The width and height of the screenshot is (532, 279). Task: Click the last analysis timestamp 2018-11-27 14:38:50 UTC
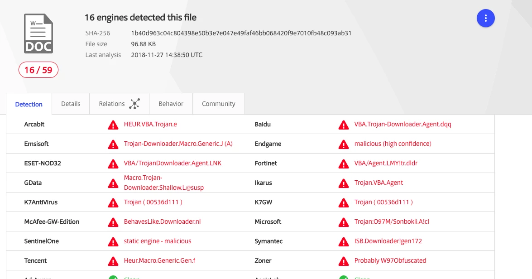tap(167, 55)
